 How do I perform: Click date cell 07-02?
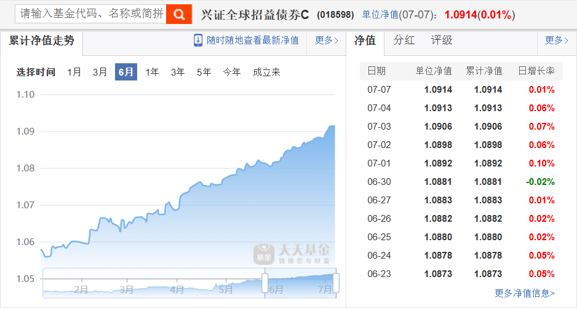click(x=379, y=145)
